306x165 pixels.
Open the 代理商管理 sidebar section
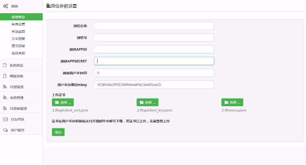click(x=21, y=108)
